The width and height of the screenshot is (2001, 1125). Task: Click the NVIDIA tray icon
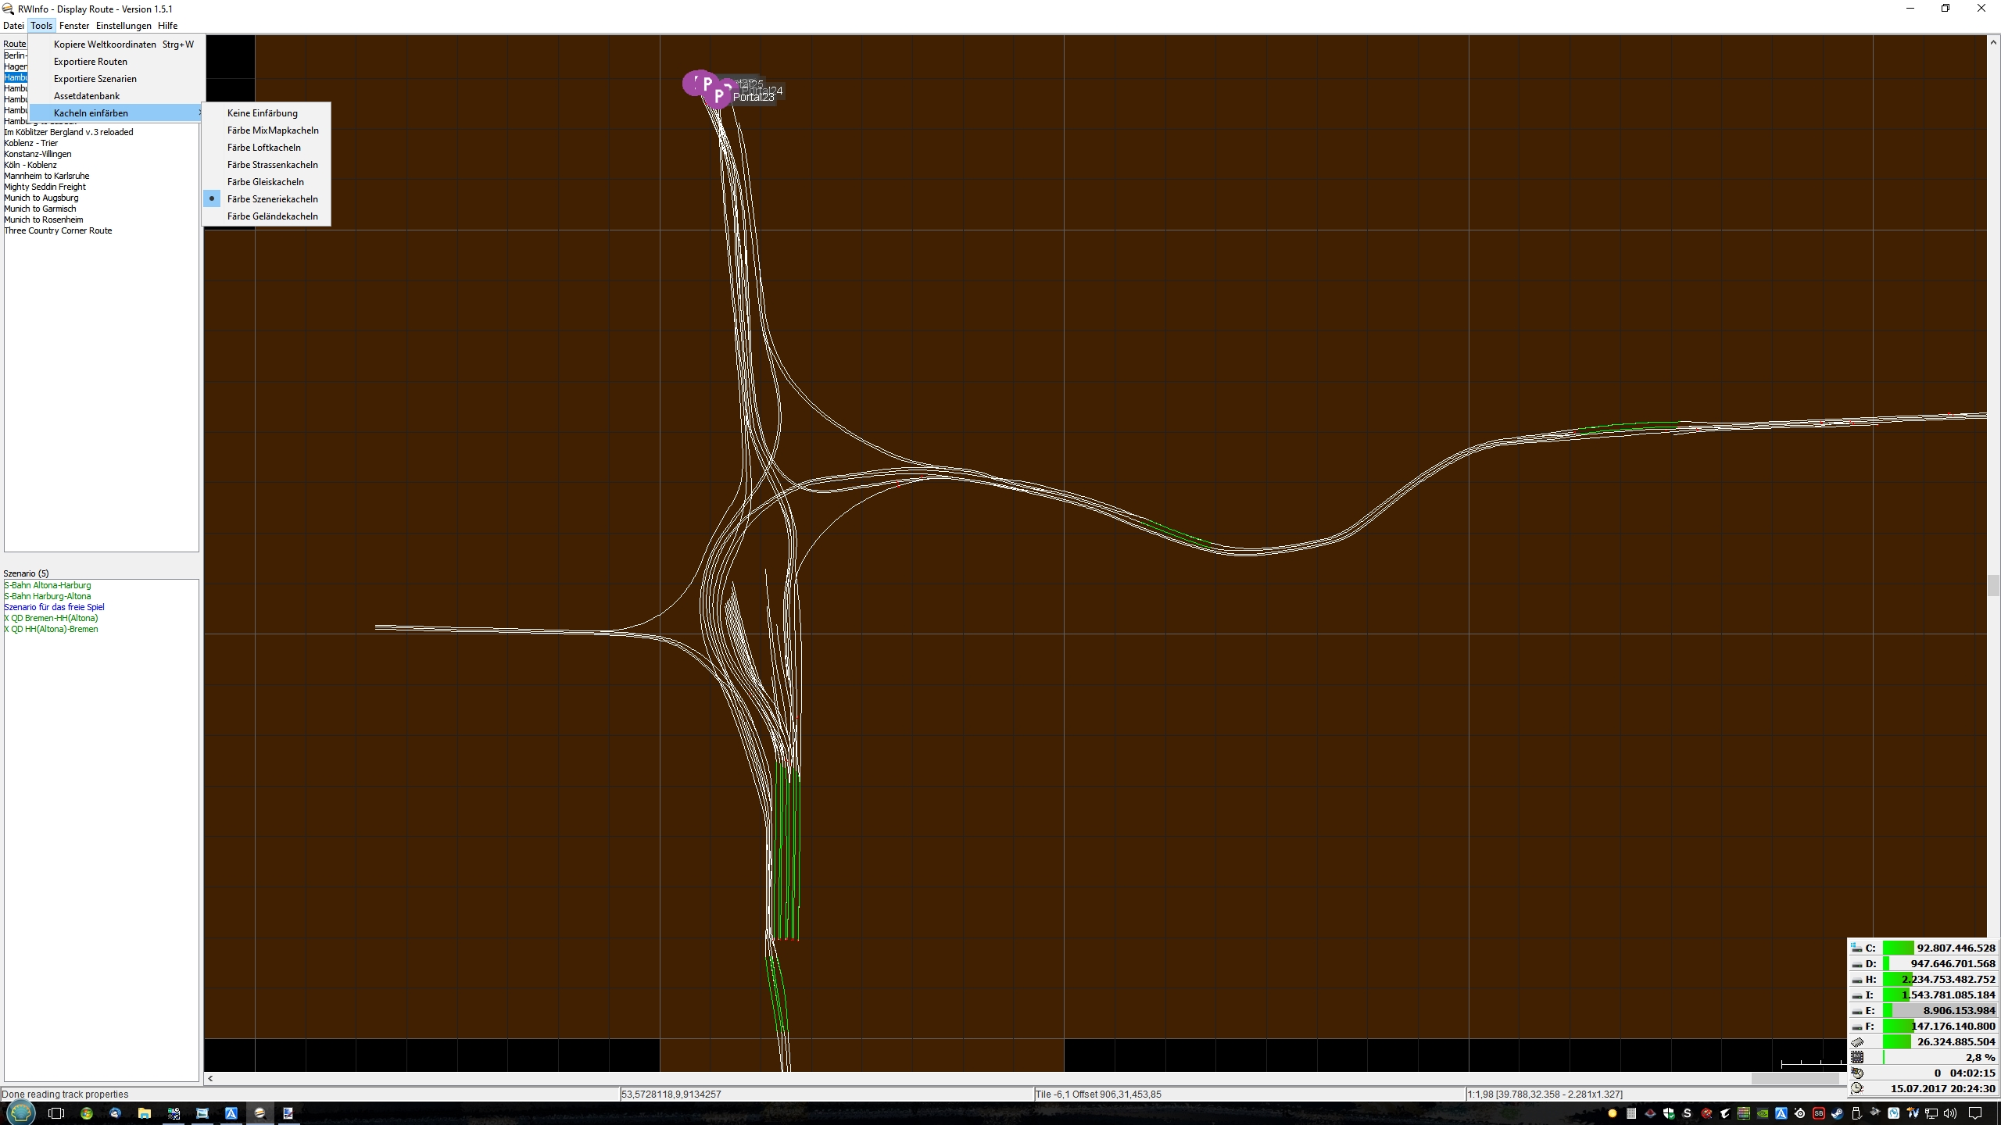pyautogui.click(x=1763, y=1113)
